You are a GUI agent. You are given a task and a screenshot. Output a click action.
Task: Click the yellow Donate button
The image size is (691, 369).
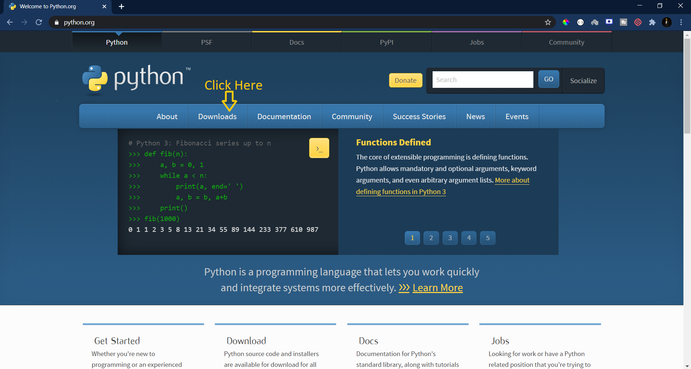tap(406, 80)
